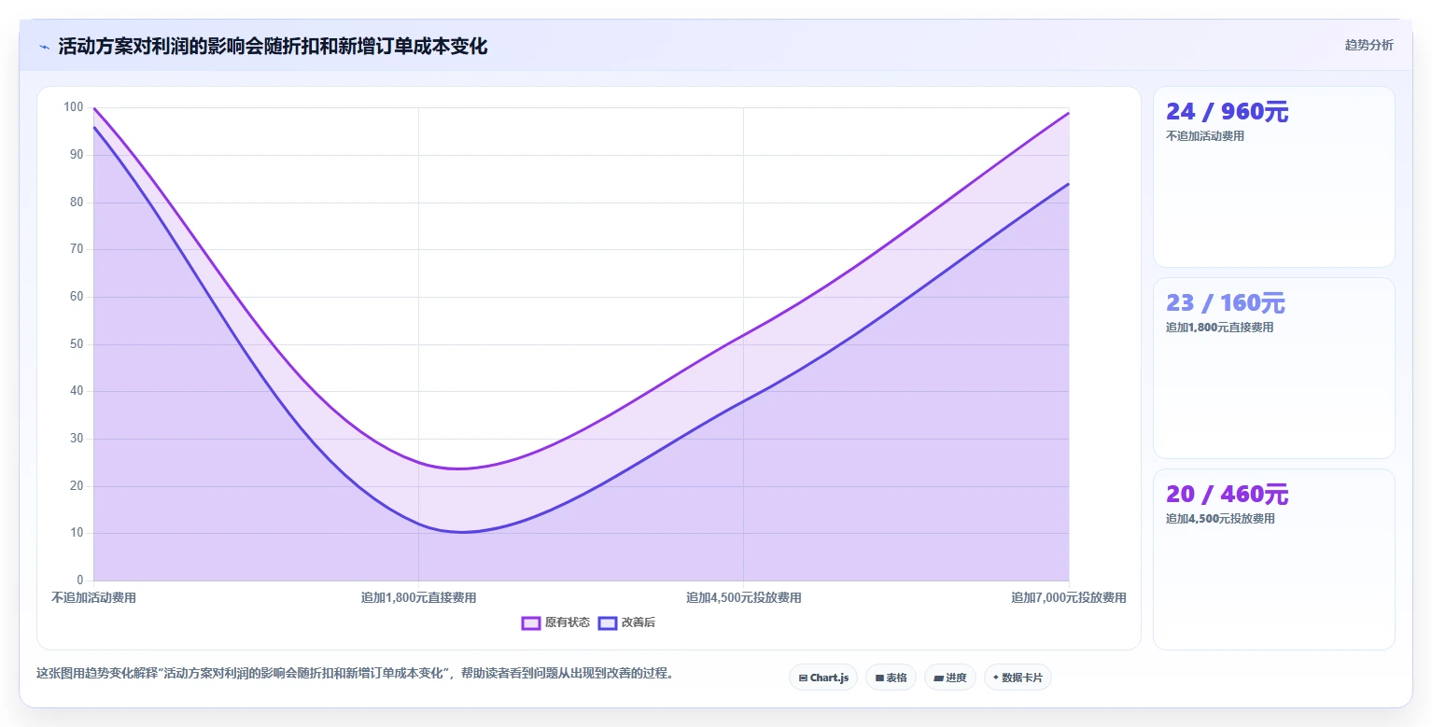This screenshot has height=727, width=1432.
Task: Click the y-axis value 100
Action: (74, 107)
